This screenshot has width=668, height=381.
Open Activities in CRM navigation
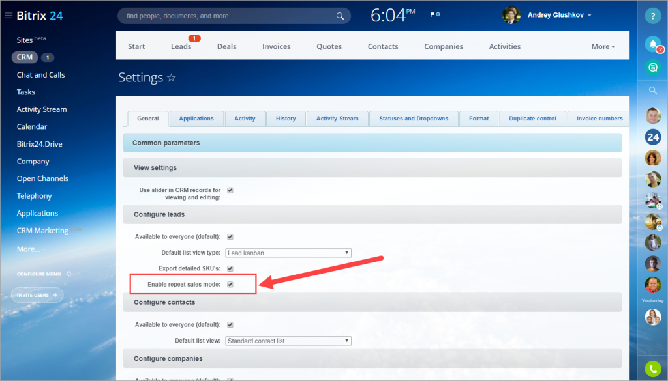pos(505,46)
